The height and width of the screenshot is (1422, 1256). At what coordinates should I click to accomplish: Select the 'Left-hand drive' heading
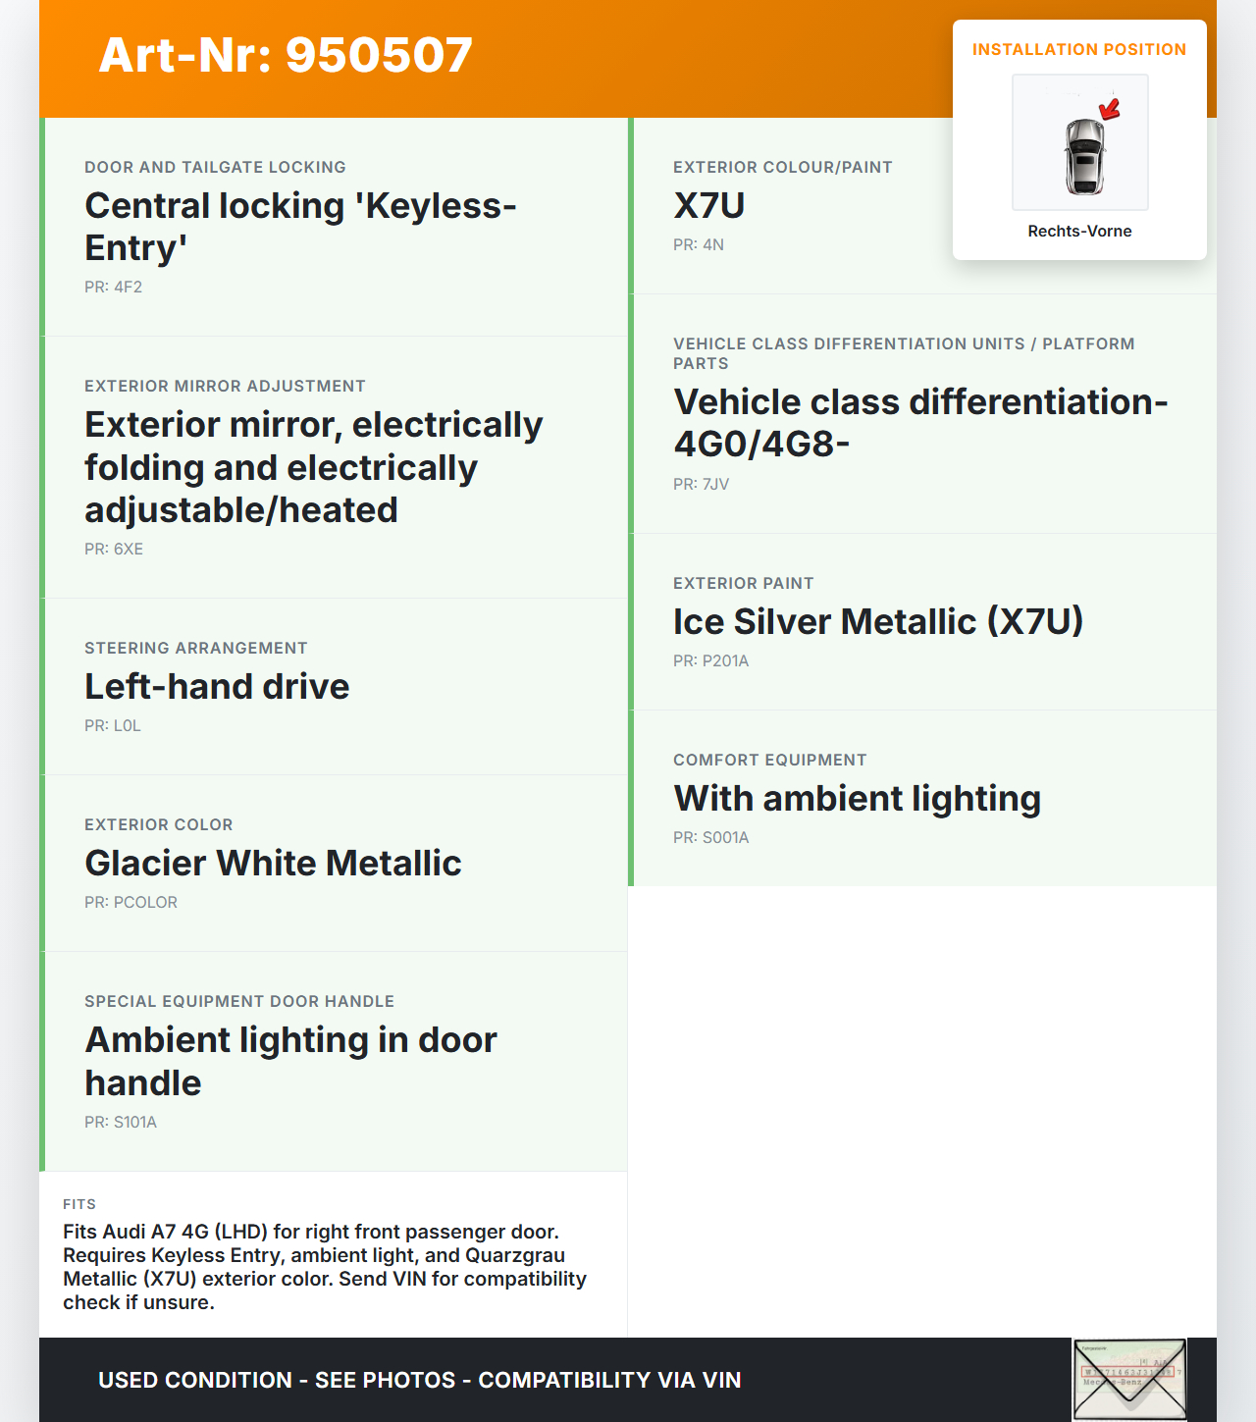[x=217, y=687]
